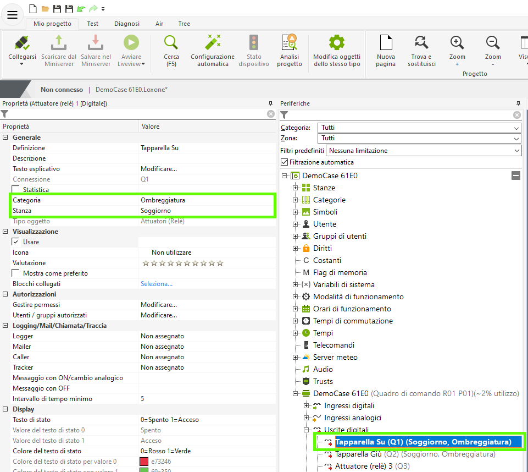Click the Collegarsi connect icon

point(22,43)
